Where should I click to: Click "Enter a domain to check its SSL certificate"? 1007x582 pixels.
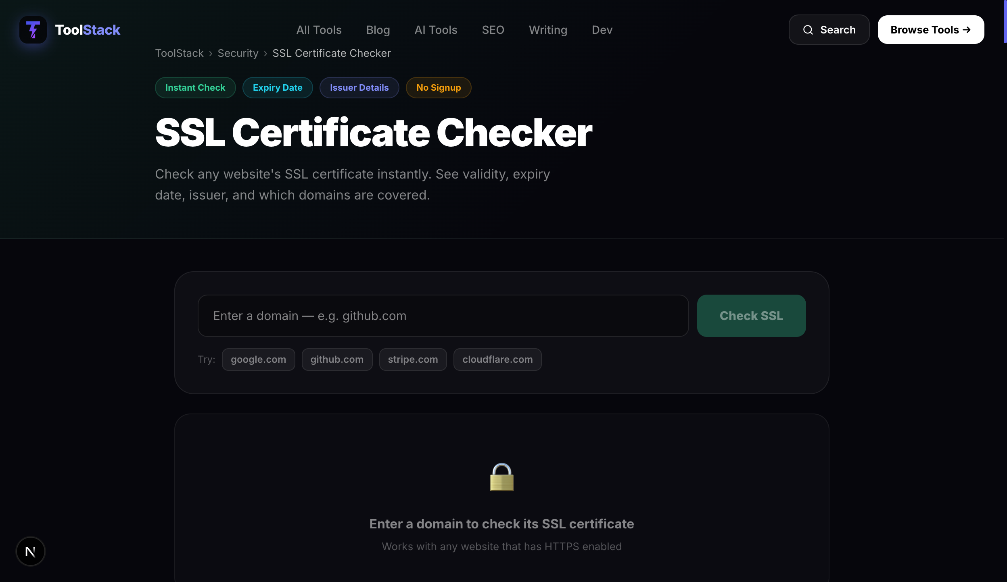pyautogui.click(x=501, y=524)
